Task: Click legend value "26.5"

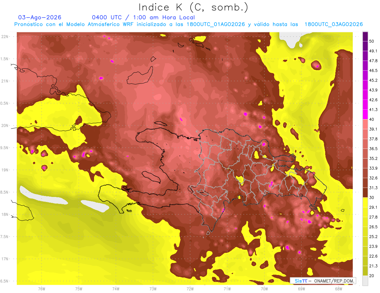Action: (x=373, y=227)
